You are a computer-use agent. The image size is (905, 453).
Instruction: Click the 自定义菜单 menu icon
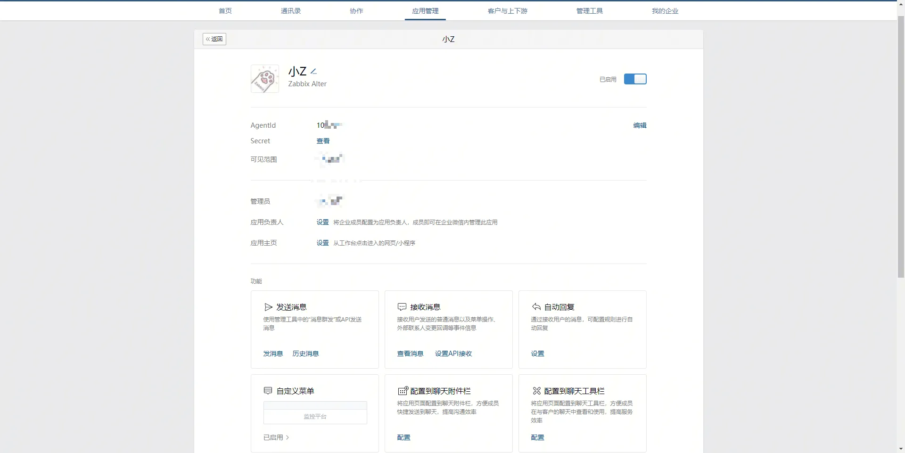(x=268, y=391)
